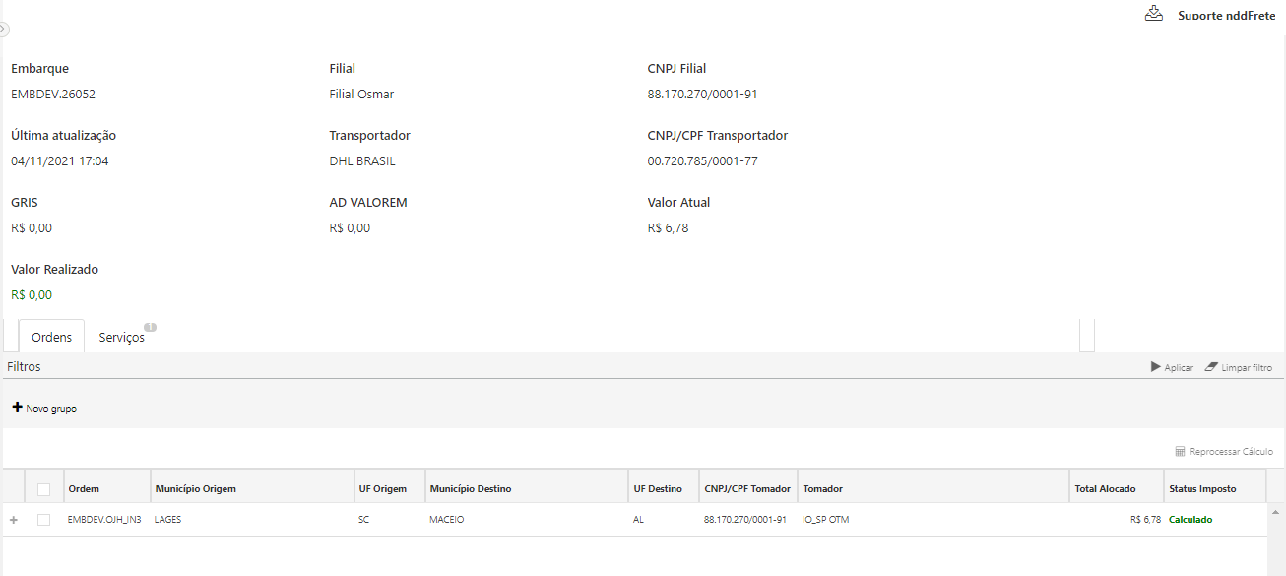The width and height of the screenshot is (1286, 576).
Task: Click the Limpar filtro eraser icon
Action: click(1211, 367)
